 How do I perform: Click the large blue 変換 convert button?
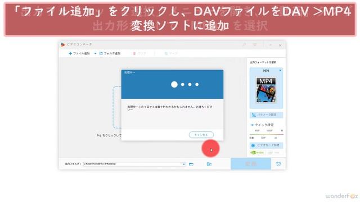tap(251, 164)
